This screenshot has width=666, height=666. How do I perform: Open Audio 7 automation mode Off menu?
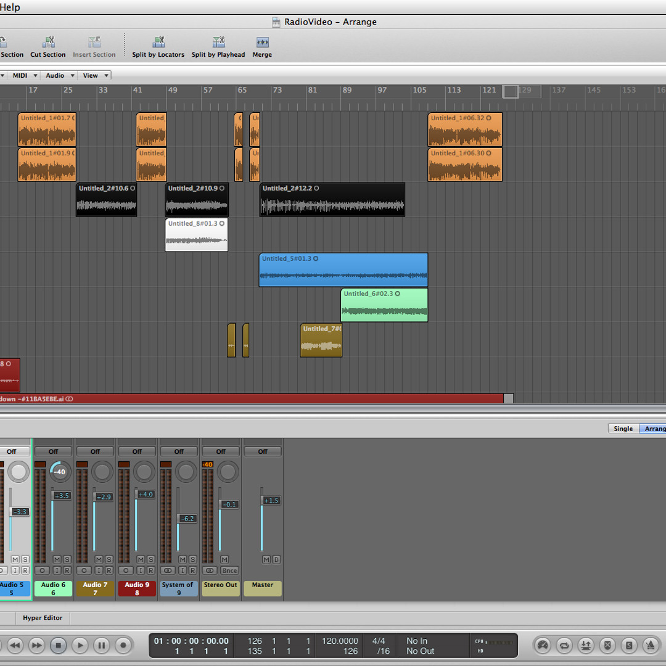tap(95, 451)
